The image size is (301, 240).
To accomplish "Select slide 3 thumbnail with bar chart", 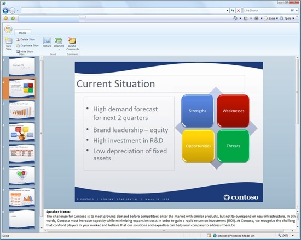I will [x=22, y=110].
